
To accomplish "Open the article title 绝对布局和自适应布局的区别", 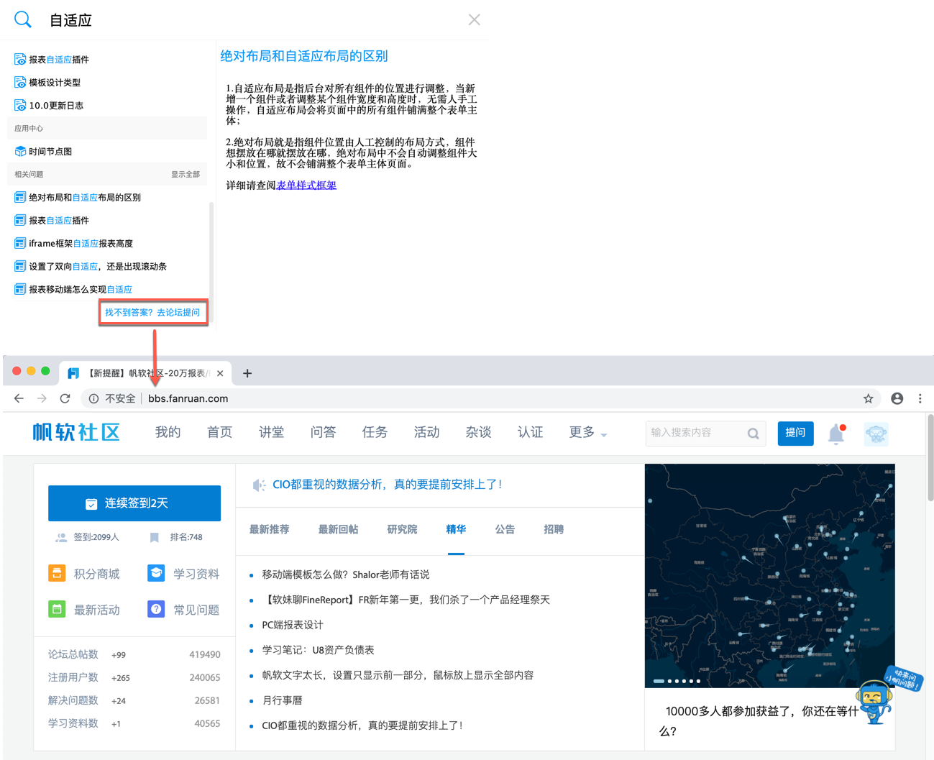I will (x=304, y=56).
